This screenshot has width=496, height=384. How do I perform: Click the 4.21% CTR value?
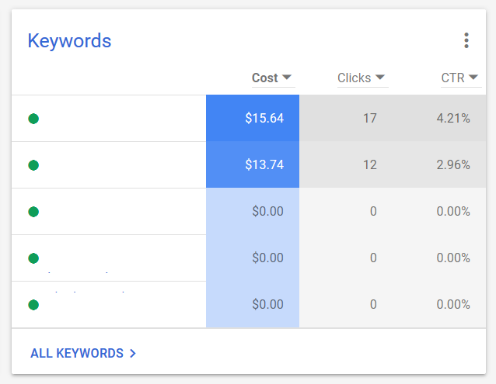coord(453,119)
